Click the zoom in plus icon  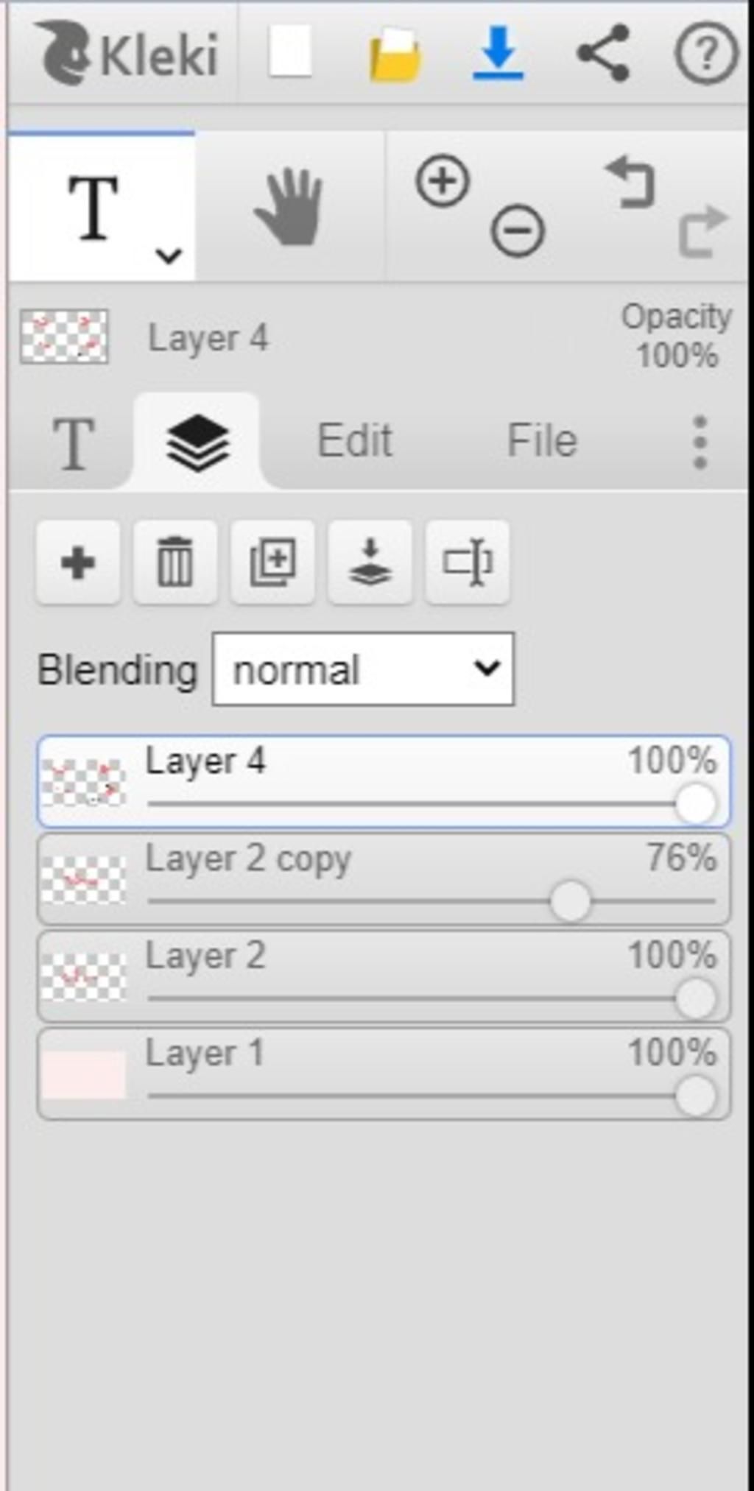[443, 180]
